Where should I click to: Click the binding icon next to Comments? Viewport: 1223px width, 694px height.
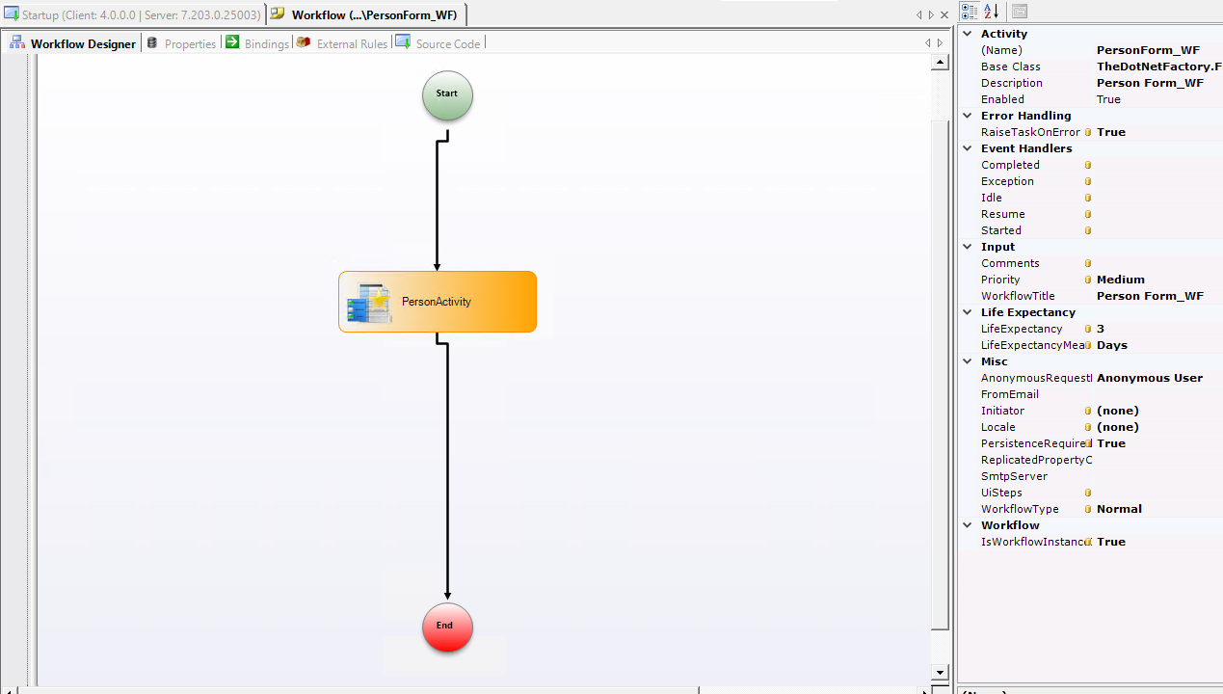[x=1088, y=263]
